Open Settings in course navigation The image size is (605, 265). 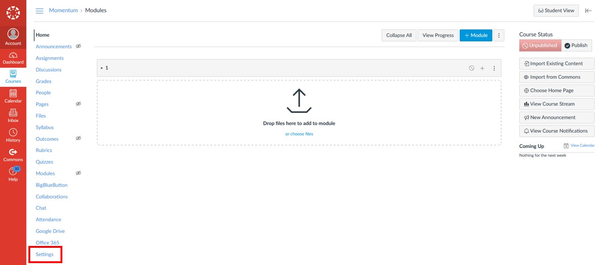45,254
